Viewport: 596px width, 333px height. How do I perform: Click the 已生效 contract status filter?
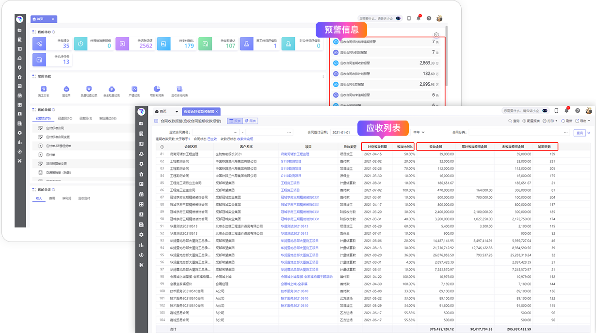[212, 139]
